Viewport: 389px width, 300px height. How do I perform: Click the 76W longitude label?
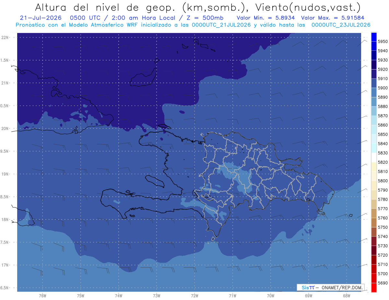pos(42,295)
